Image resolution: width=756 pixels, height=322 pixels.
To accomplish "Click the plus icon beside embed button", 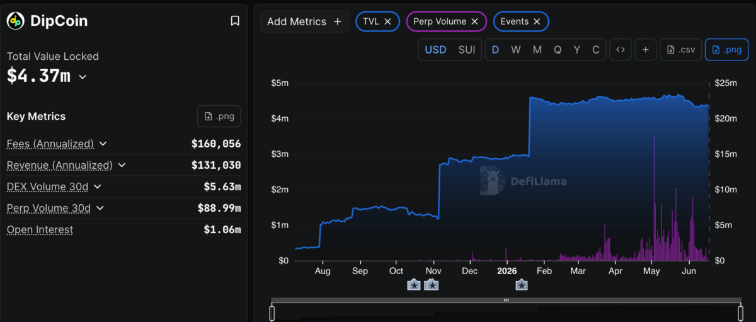I will coord(645,50).
